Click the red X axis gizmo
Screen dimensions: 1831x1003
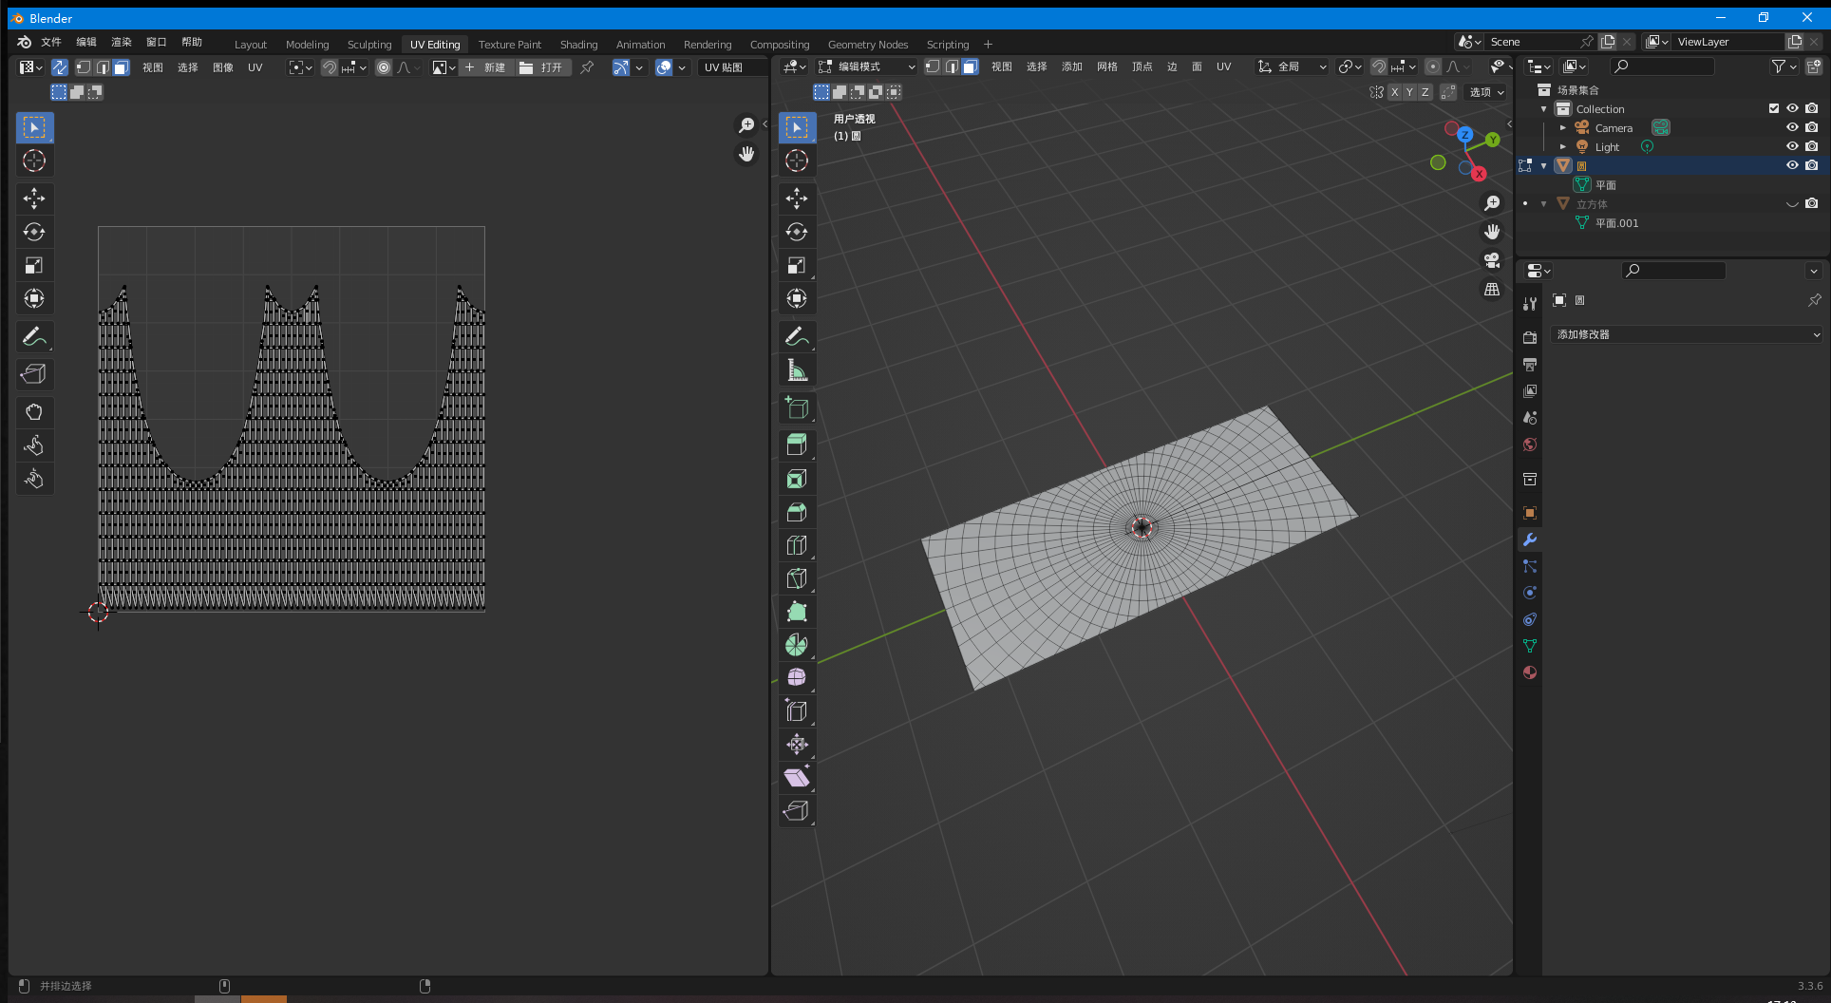click(1479, 174)
